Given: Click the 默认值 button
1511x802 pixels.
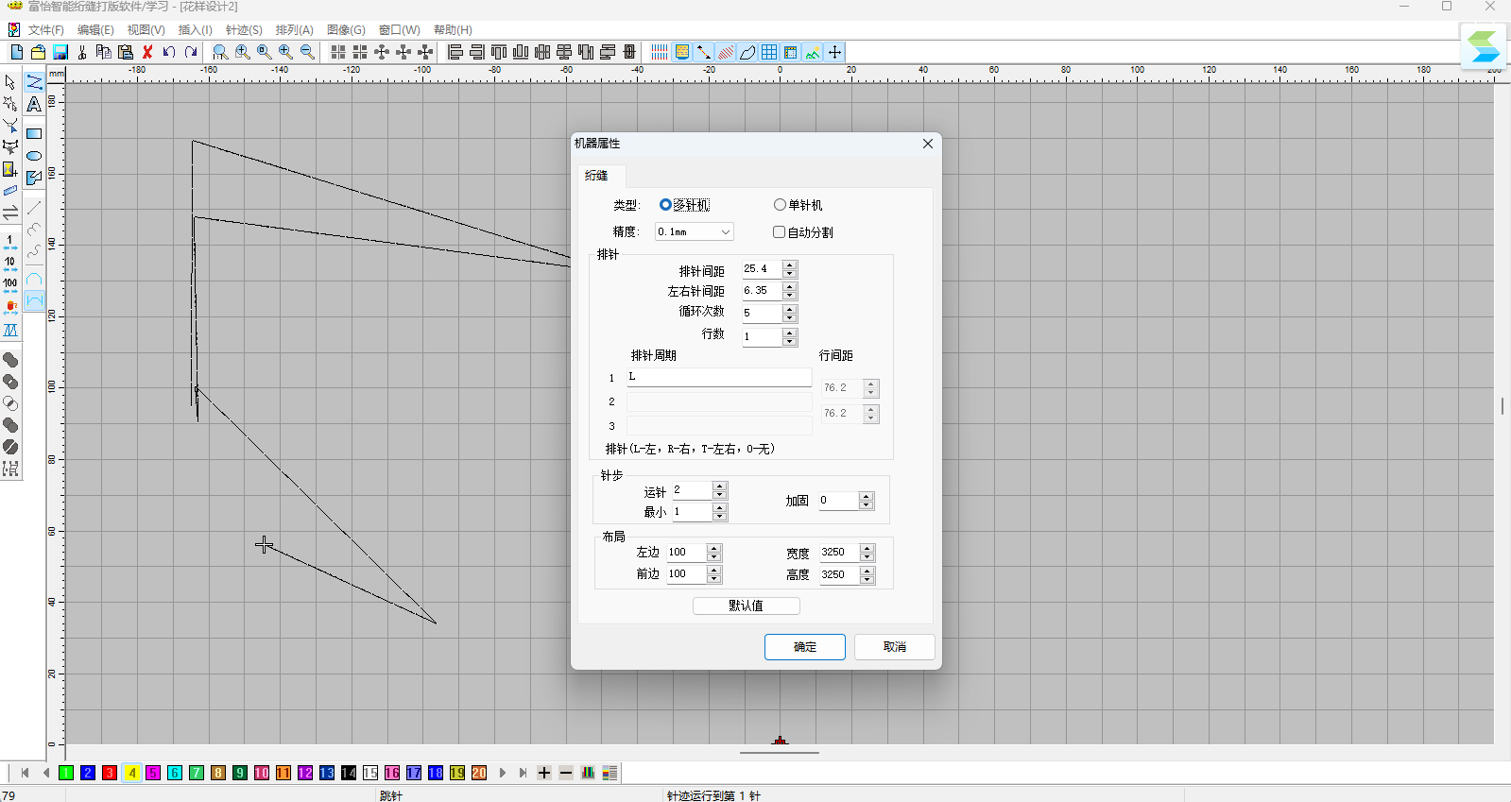Looking at the screenshot, I should pos(747,606).
